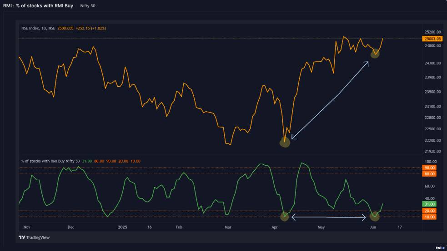
Task: Select the April low highlight circle on price chart
Action: (285, 142)
